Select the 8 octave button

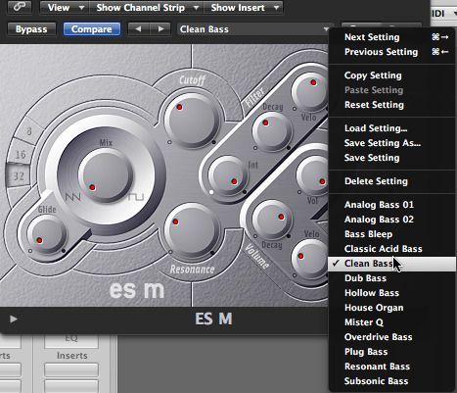click(29, 131)
